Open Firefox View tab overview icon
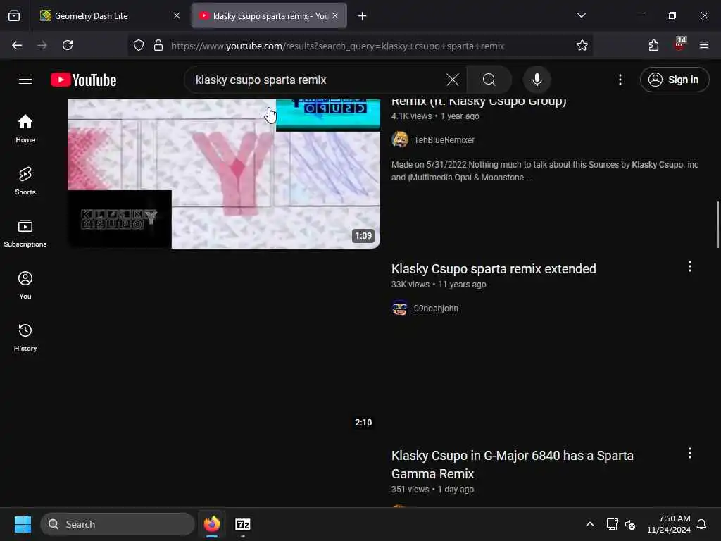The image size is (721, 541). 14,16
